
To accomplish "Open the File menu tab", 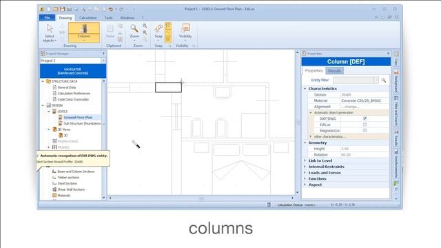I will [47, 18].
